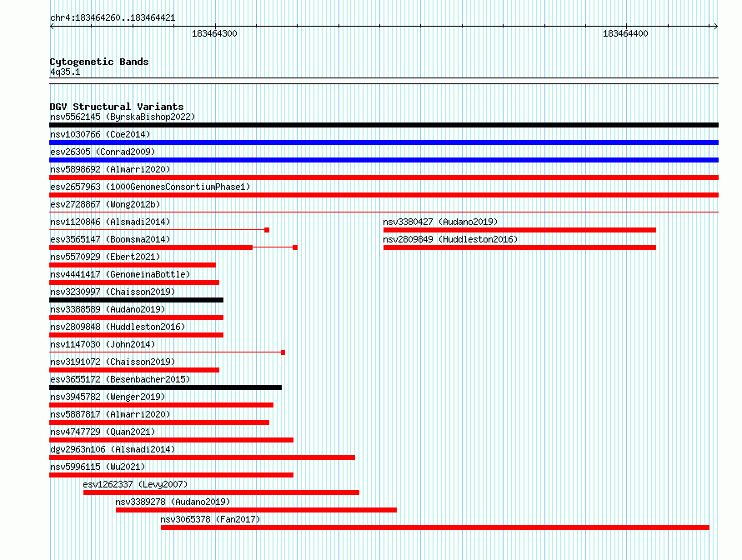Click the red esv2657963 variant bar

pyautogui.click(x=384, y=195)
